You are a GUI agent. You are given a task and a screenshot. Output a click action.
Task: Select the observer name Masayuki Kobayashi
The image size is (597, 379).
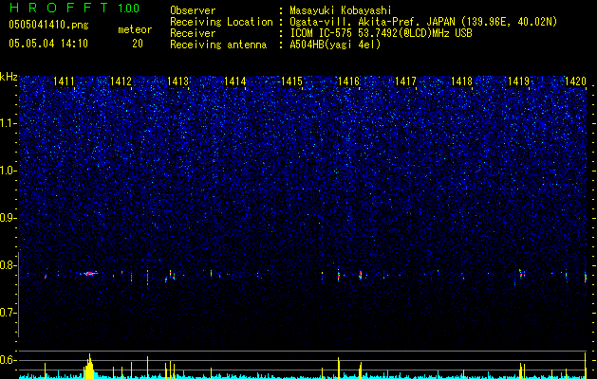[x=341, y=10]
